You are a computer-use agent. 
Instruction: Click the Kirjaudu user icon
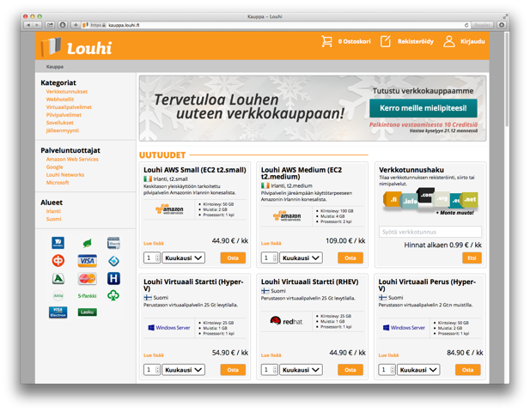(449, 41)
